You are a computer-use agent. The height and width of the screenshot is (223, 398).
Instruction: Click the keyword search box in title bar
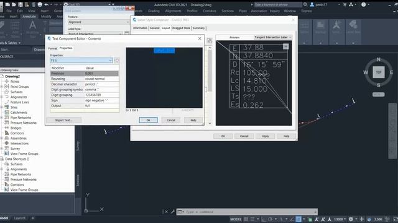coord(278,4)
